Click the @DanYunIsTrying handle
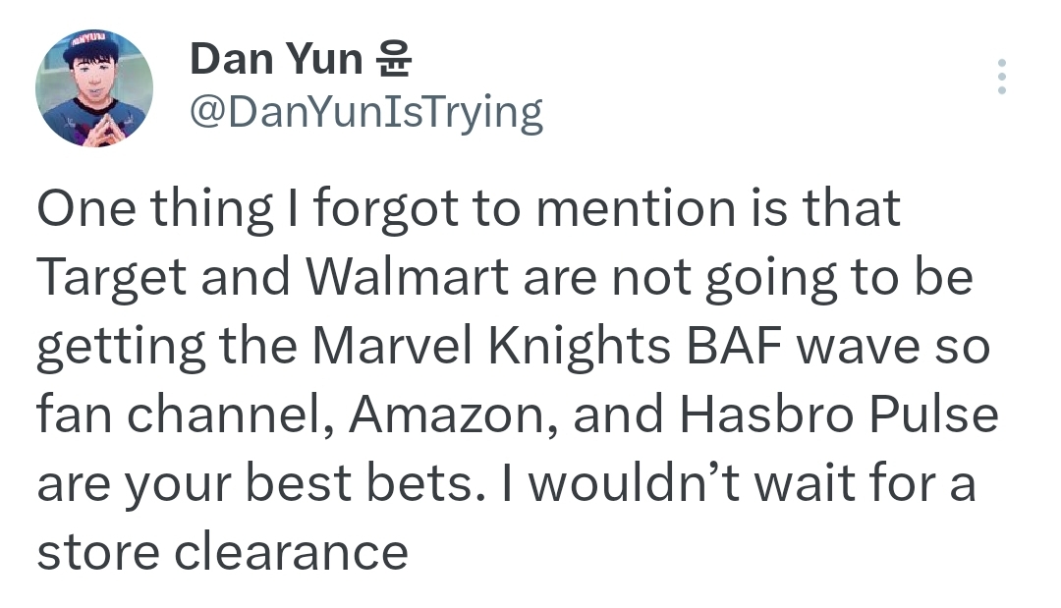1061x608 pixels. [364, 114]
